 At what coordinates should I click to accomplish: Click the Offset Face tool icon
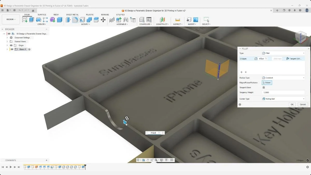pyautogui.click(x=96, y=20)
